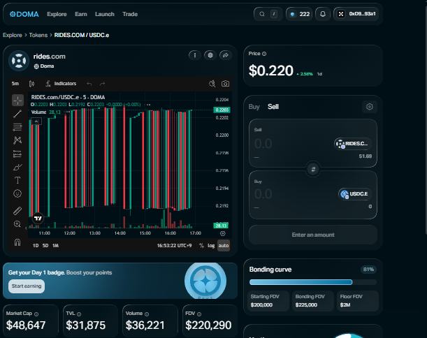Select the brush drawing tool
427x338 pixels.
point(17,167)
